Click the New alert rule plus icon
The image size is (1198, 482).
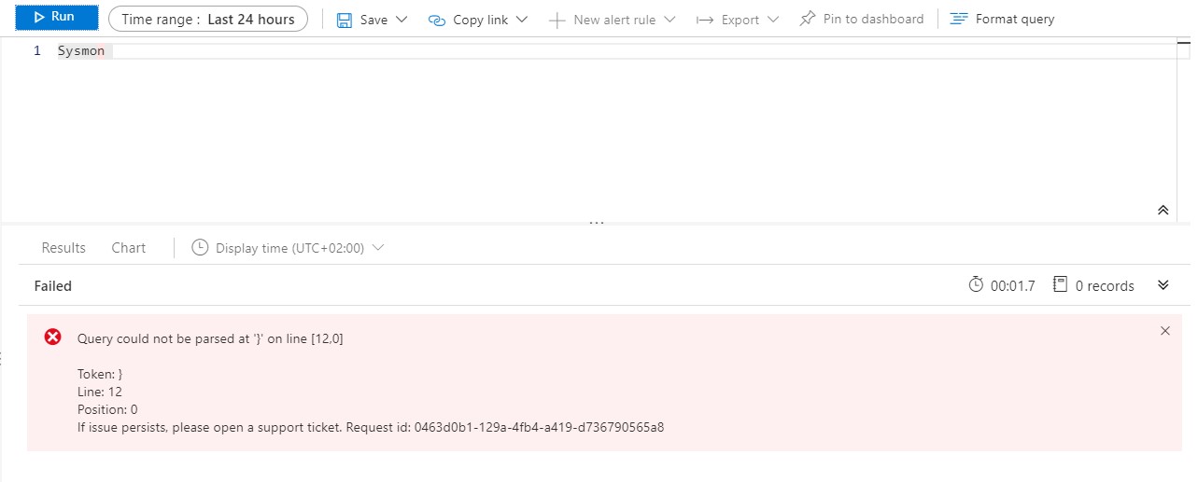[x=557, y=20]
